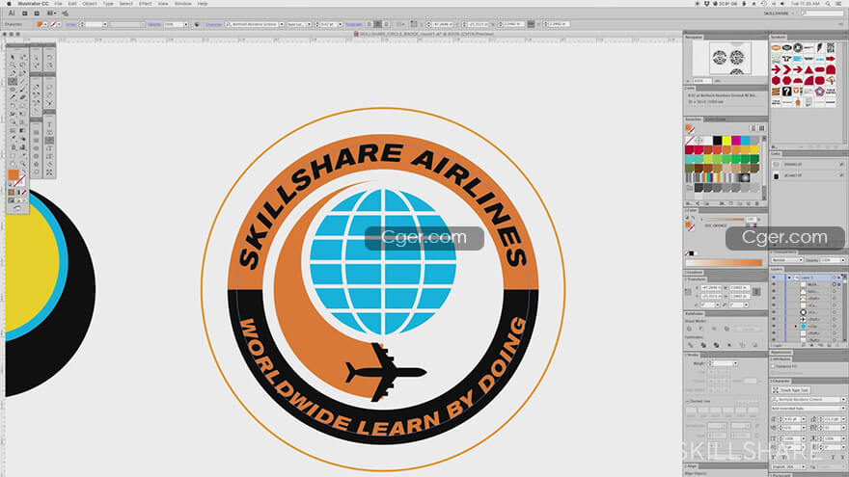The image size is (849, 477).
Task: Click the Opacity link in control bar
Action: coord(153,24)
